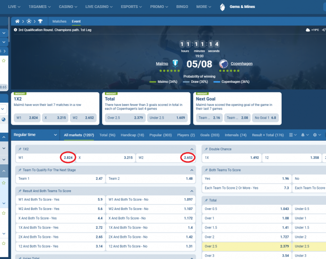Switch to the Event tab
Image resolution: width=326 pixels, height=259 pixels.
pyautogui.click(x=76, y=21)
